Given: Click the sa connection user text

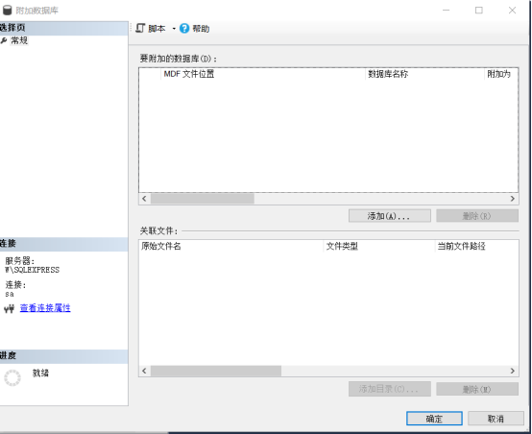Looking at the screenshot, I should 10,294.
